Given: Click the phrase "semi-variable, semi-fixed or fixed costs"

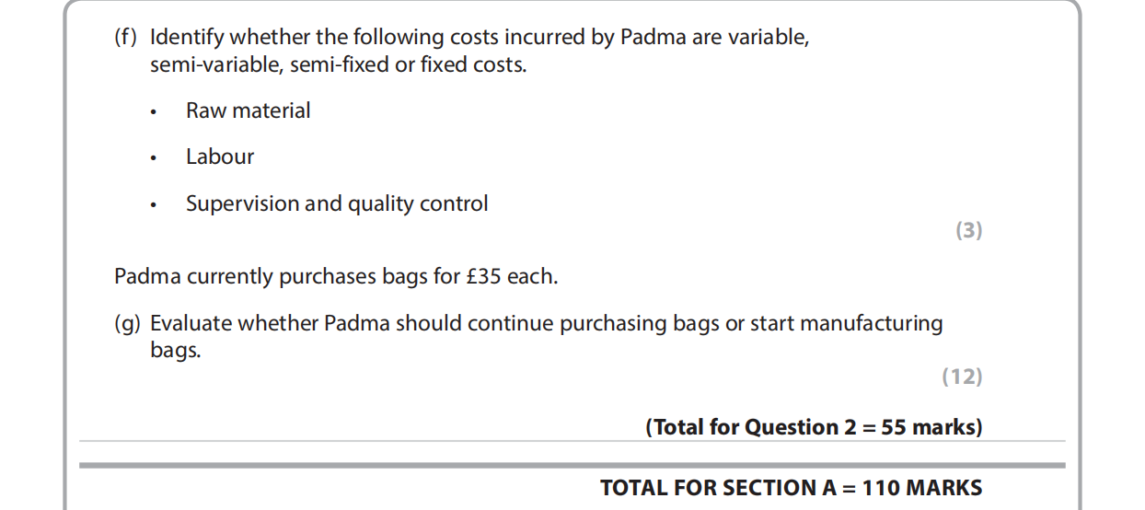Looking at the screenshot, I should (x=338, y=66).
